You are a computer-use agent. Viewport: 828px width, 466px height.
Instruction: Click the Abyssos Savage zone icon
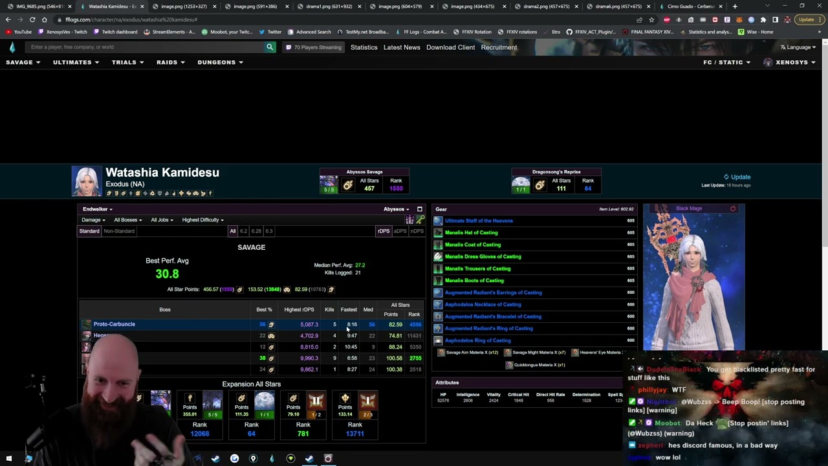(x=329, y=184)
